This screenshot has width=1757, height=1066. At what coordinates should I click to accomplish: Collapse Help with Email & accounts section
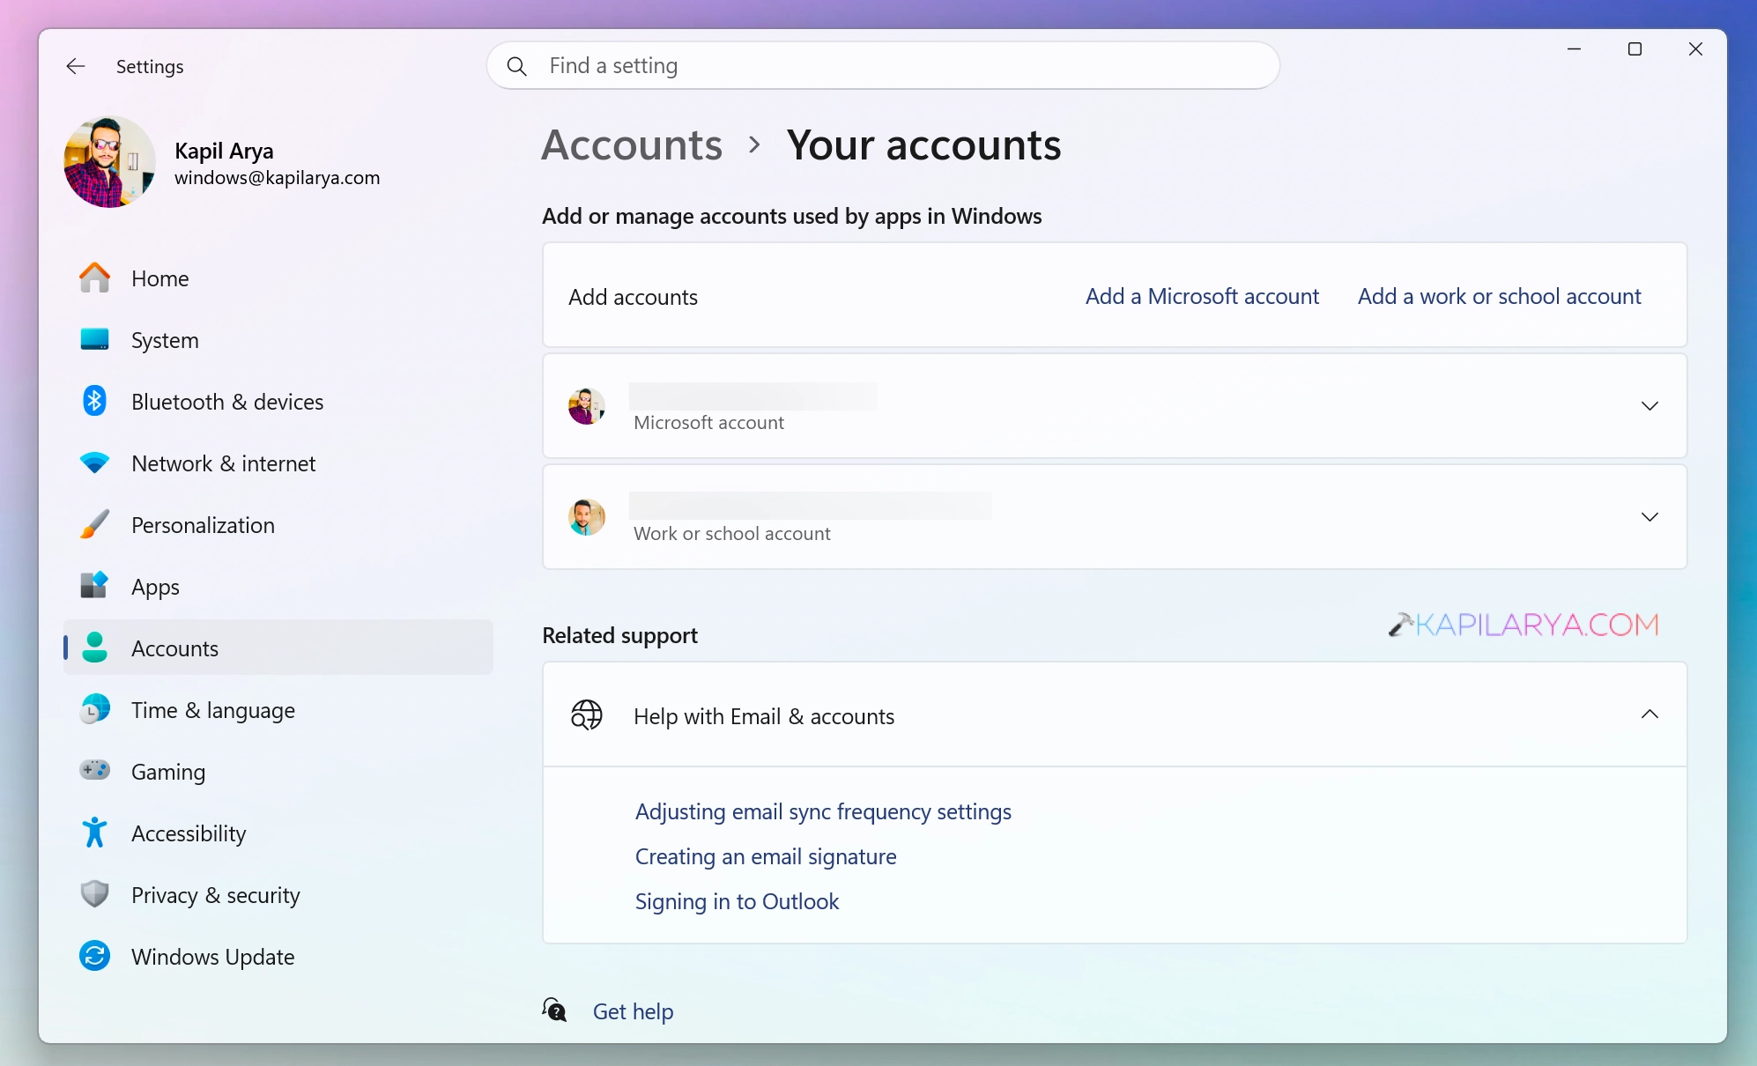(x=1650, y=714)
